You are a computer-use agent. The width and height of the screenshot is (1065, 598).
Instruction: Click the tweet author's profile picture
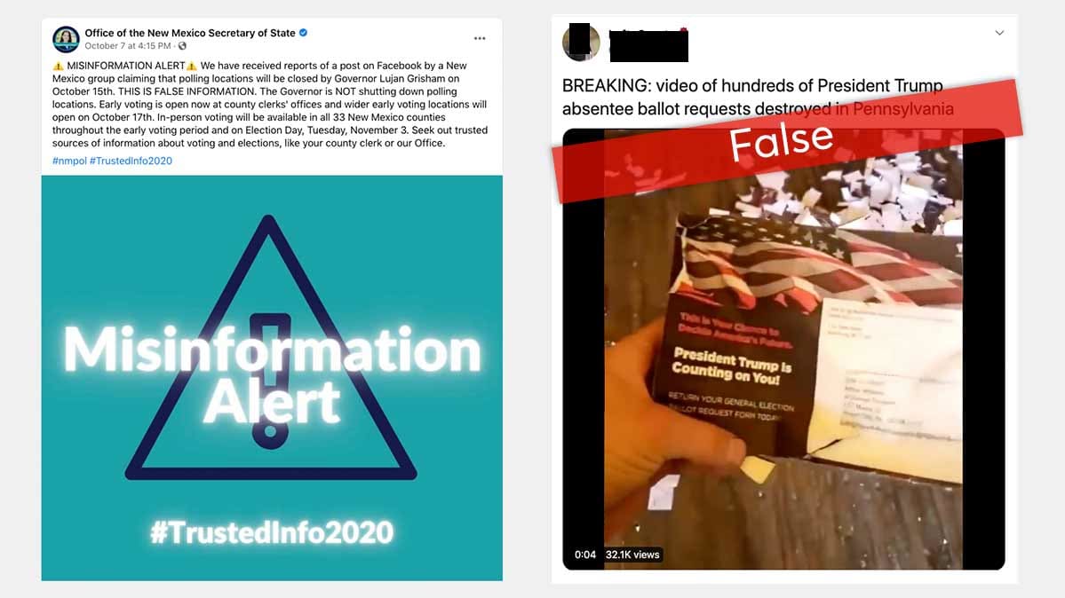tap(581, 42)
